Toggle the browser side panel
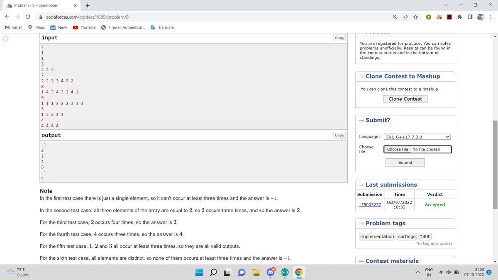This screenshot has height=280, width=498. [470, 17]
